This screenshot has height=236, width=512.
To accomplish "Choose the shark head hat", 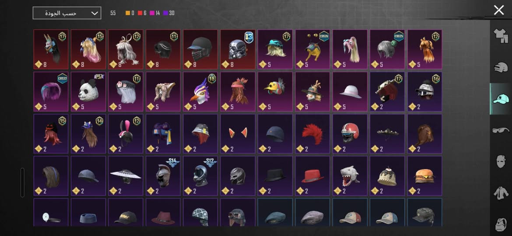I will click(x=350, y=176).
